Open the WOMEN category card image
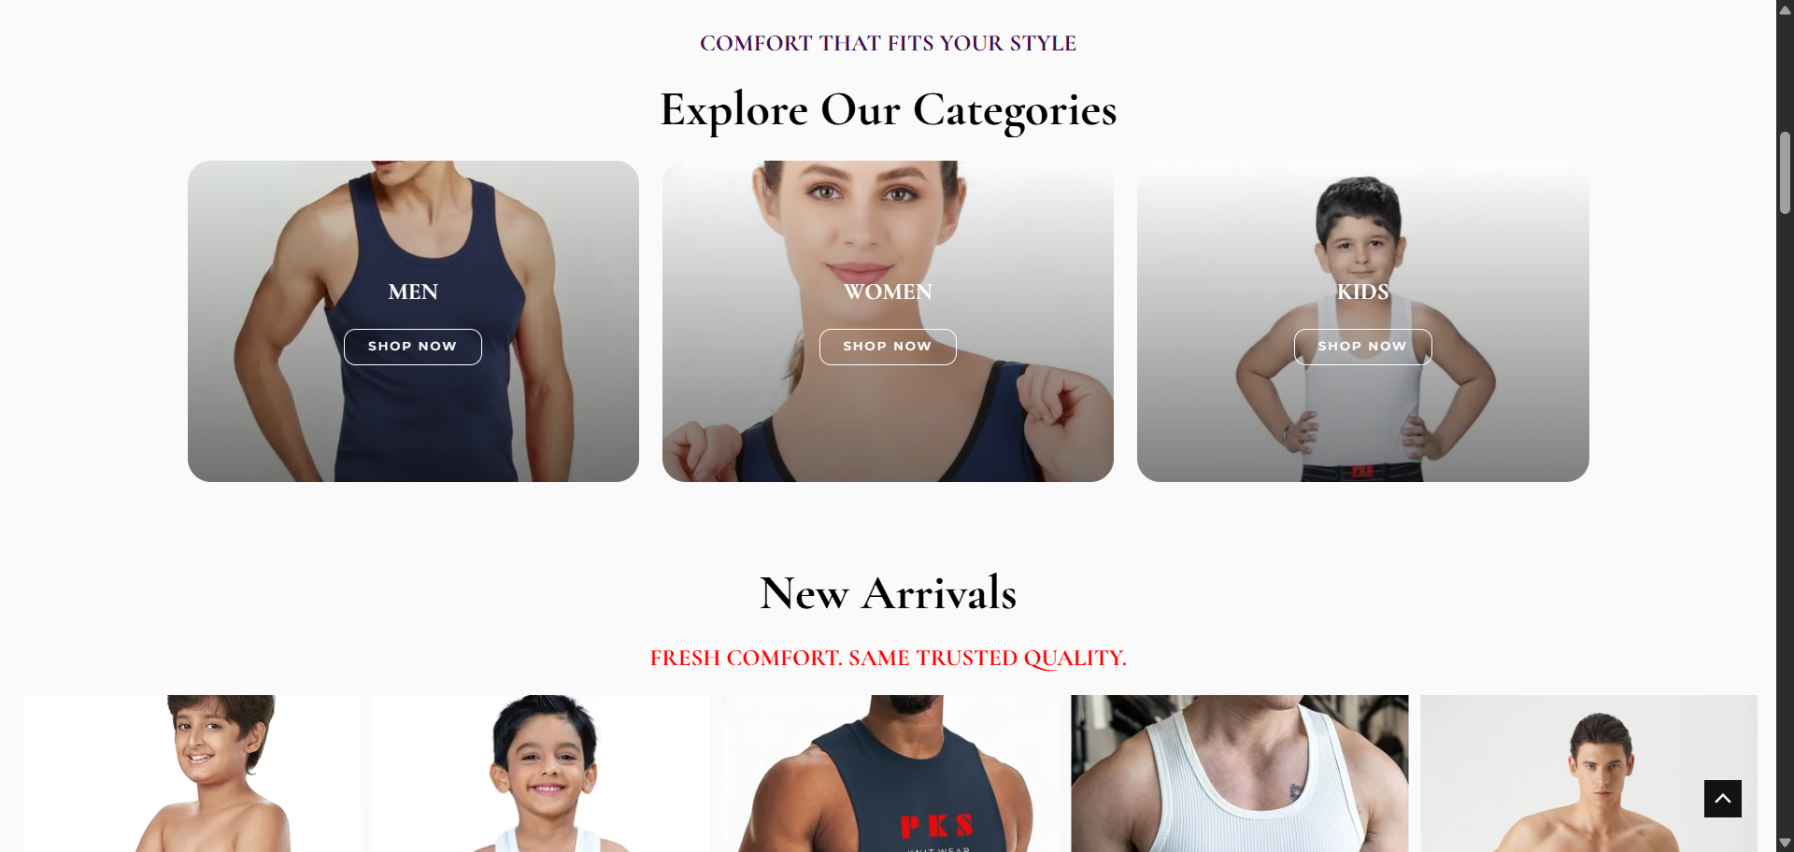The height and width of the screenshot is (852, 1794). [888, 321]
